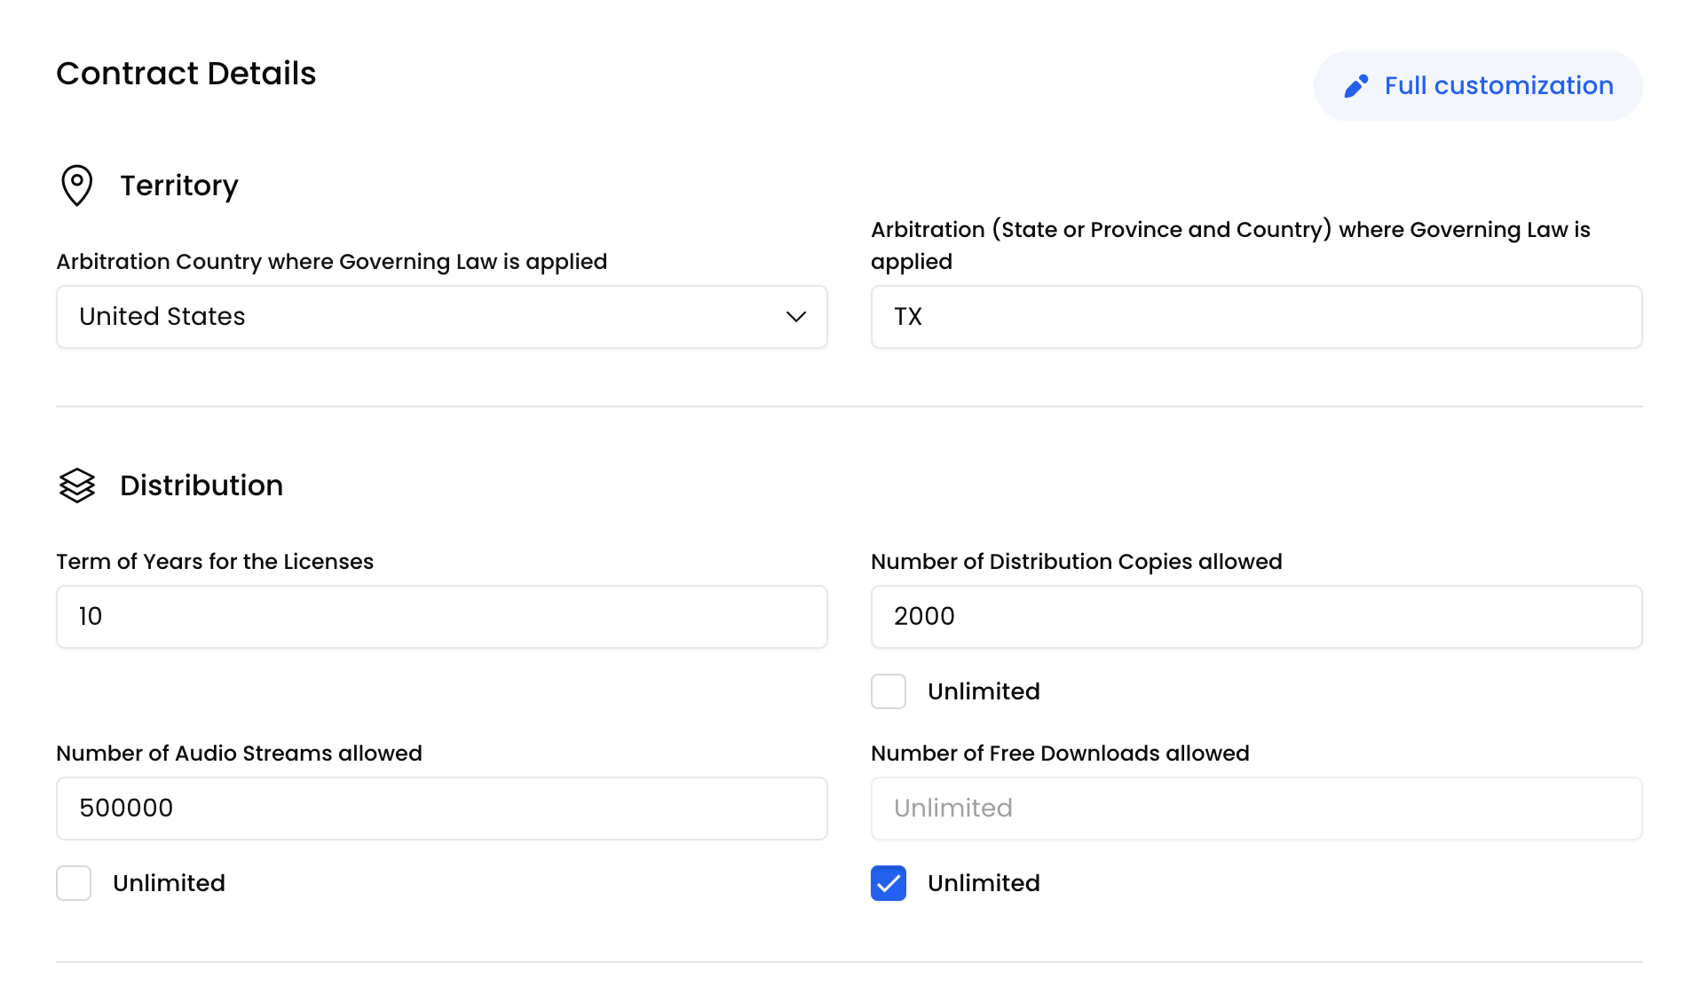Click the Free Downloads field with Unlimited placeholder

(x=1256, y=809)
